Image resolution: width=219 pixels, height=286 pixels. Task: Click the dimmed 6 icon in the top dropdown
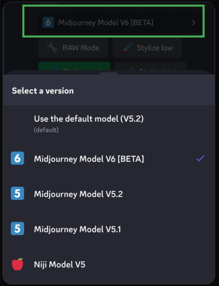pyautogui.click(x=48, y=22)
